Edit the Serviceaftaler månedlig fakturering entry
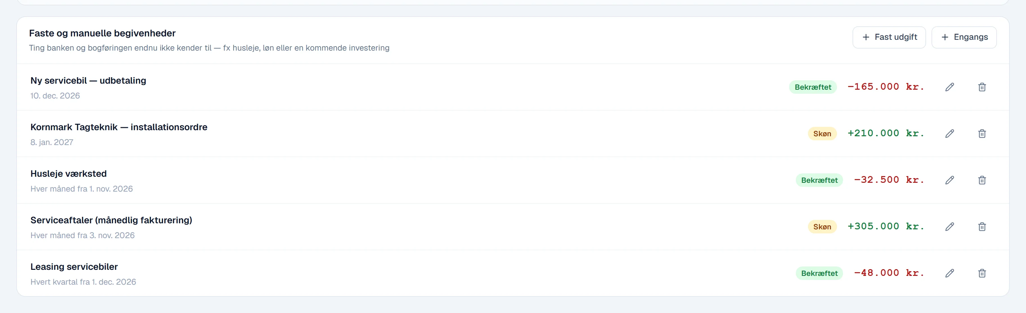This screenshot has width=1026, height=313. 949,227
